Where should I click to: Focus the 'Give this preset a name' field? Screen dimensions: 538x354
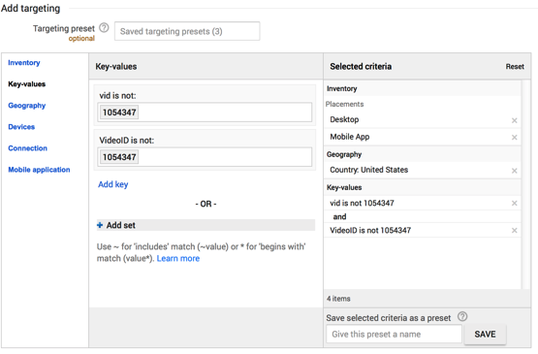[x=394, y=334]
